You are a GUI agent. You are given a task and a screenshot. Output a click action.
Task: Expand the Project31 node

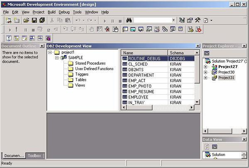[205, 78]
